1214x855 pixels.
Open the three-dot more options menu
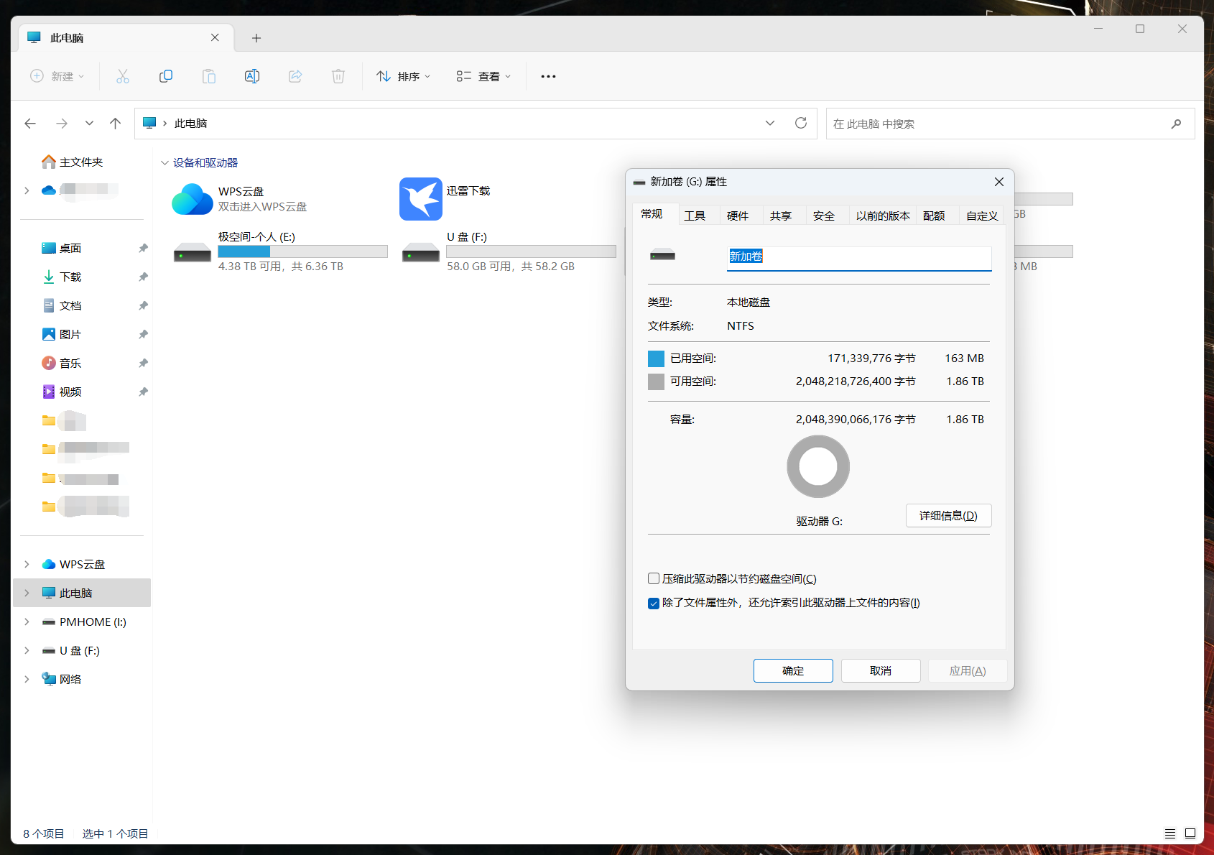pos(548,76)
